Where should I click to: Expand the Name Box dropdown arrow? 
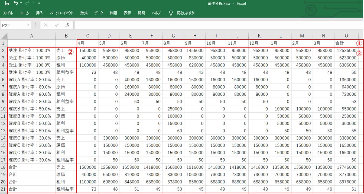pyautogui.click(x=28, y=25)
